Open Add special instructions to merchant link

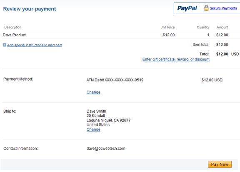coord(35,45)
